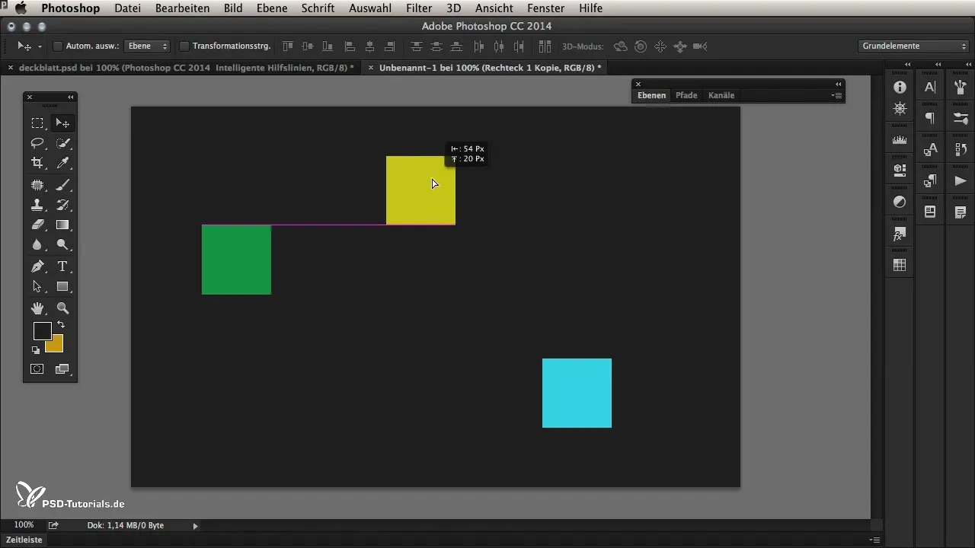Open the Grundelemente workspace dropdown
The image size is (975, 548).
click(913, 46)
